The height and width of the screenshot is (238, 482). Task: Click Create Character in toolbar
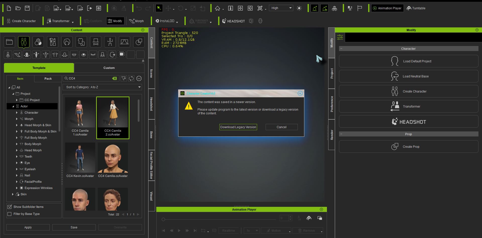(21, 21)
